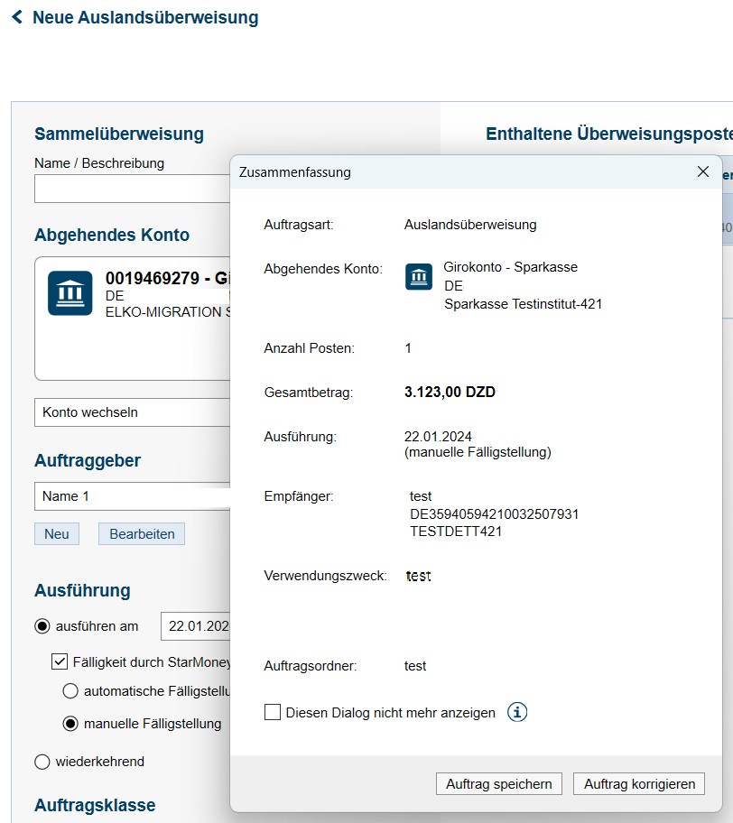The height and width of the screenshot is (823, 733).
Task: Click the Girokonto bank icon in the summary dialog
Action: pyautogui.click(x=419, y=277)
